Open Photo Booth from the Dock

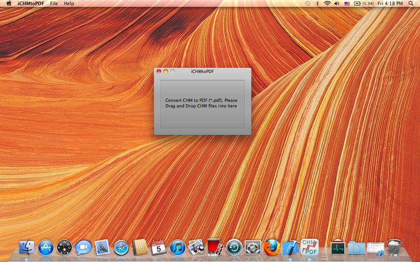tap(215, 247)
